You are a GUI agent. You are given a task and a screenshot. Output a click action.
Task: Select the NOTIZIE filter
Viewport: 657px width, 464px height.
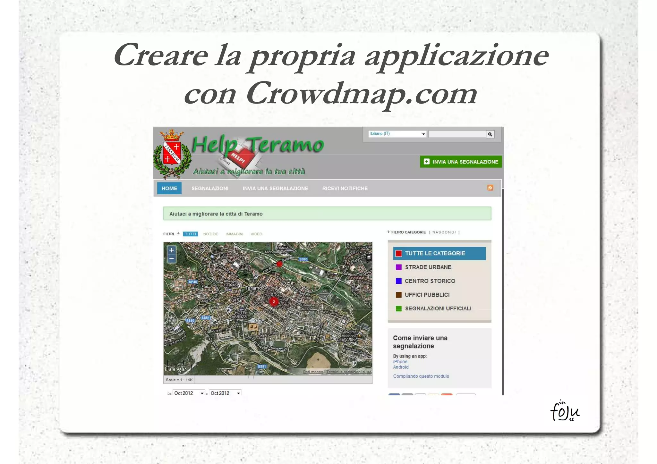pos(211,234)
